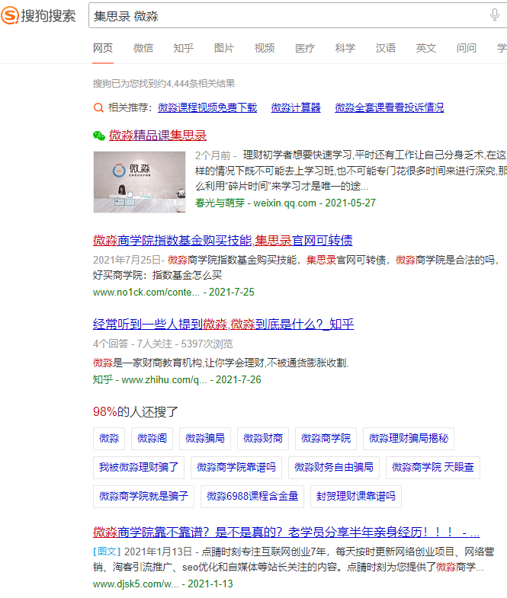Viewport: 507px width, 598px height.
Task: Click related search 微淼财商
Action: click(263, 439)
